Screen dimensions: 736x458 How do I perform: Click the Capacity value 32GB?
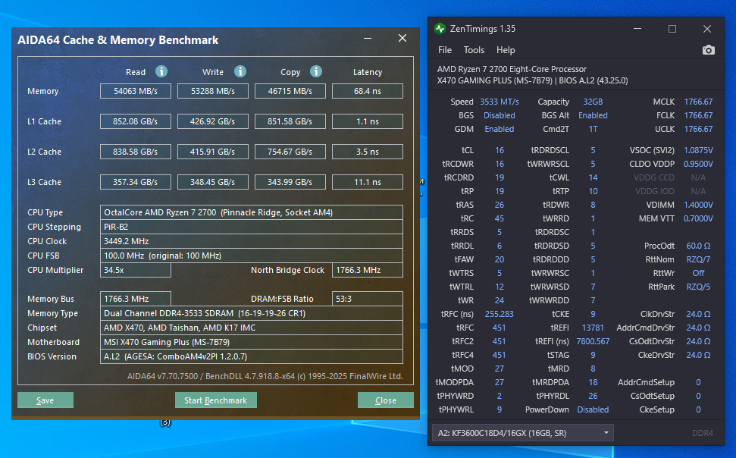point(593,102)
